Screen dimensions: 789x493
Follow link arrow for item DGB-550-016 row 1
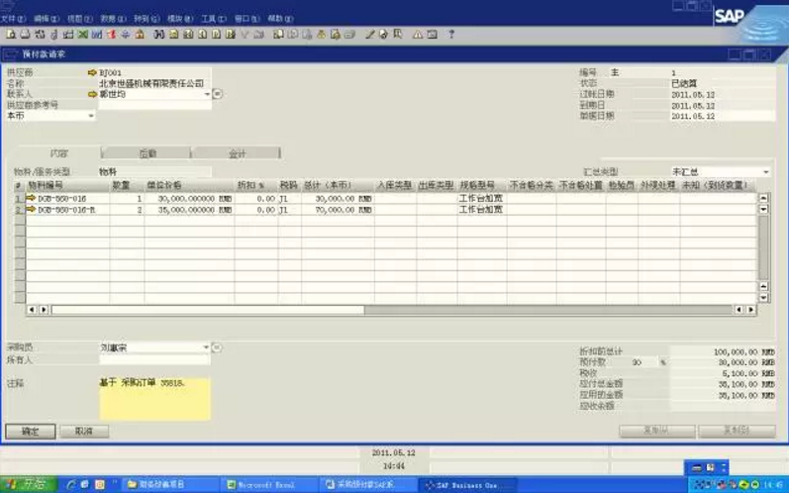(32, 198)
